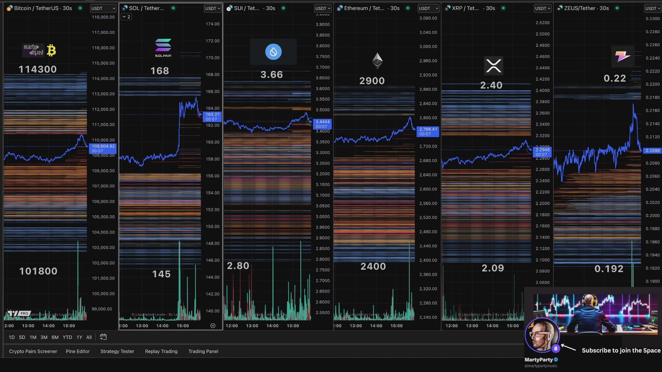The height and width of the screenshot is (372, 662).
Task: Select the YTD time range button
Action: click(x=67, y=337)
